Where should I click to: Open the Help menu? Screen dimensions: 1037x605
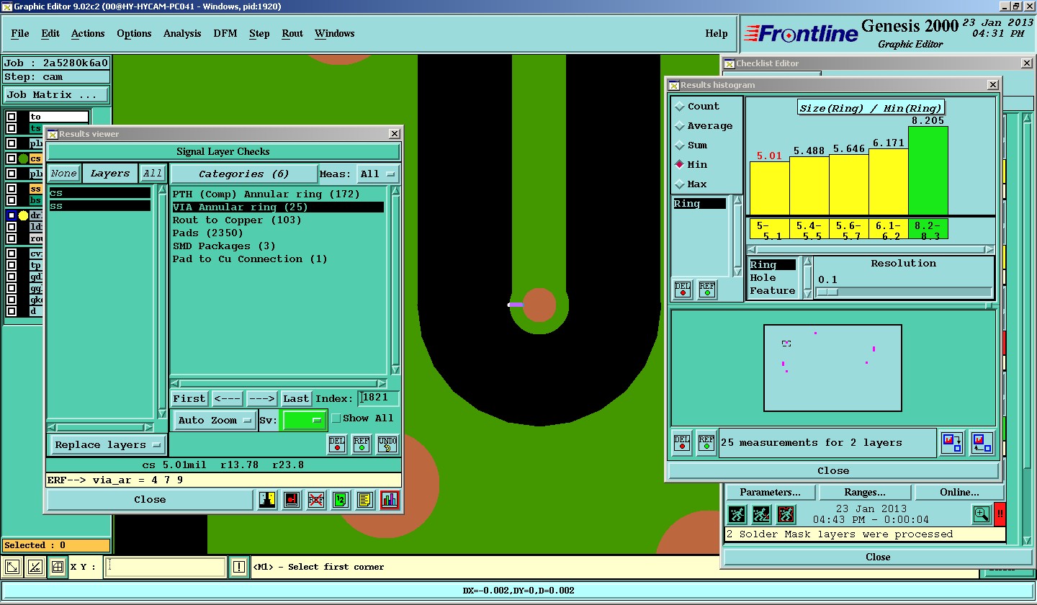tap(717, 34)
